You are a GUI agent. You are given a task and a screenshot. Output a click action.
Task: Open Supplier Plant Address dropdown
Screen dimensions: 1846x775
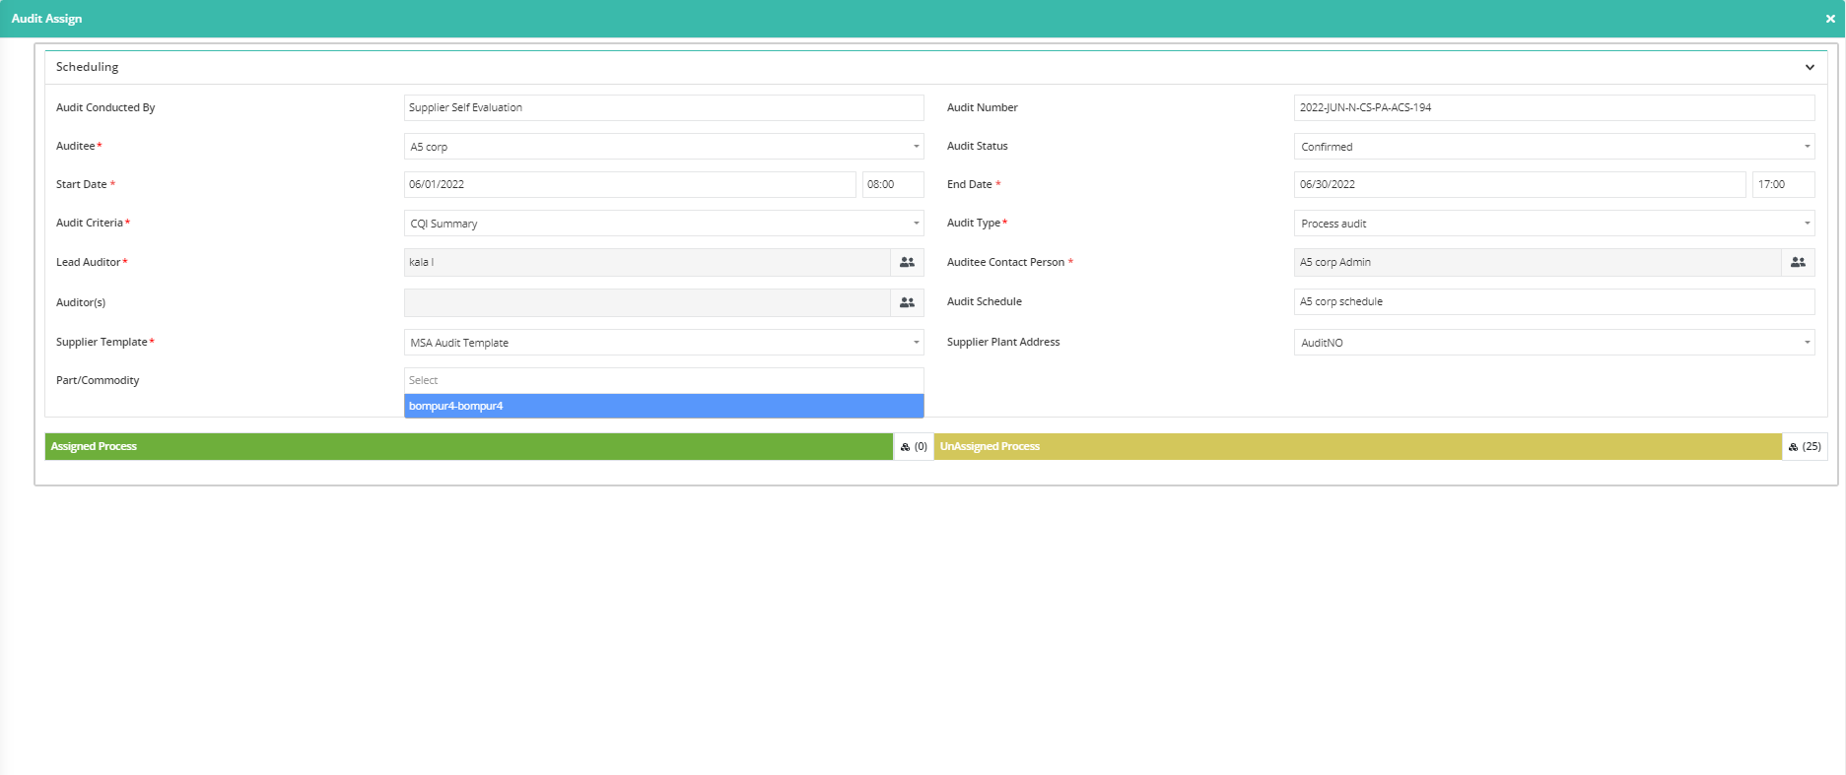click(x=1554, y=343)
